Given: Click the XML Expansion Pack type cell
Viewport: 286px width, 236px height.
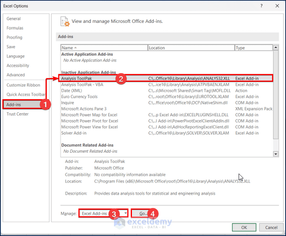Looking at the screenshot, I should [254, 109].
